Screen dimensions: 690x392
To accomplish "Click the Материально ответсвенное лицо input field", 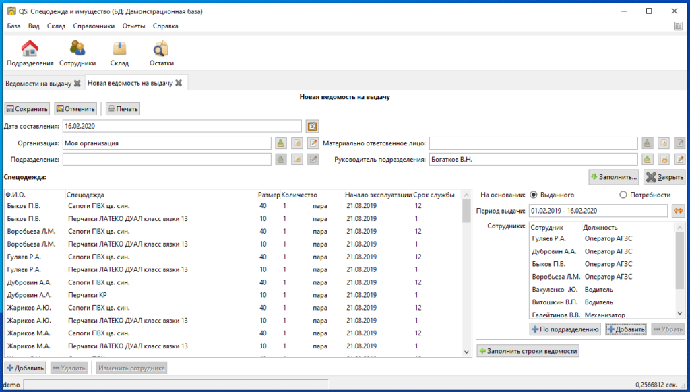I will pos(534,143).
